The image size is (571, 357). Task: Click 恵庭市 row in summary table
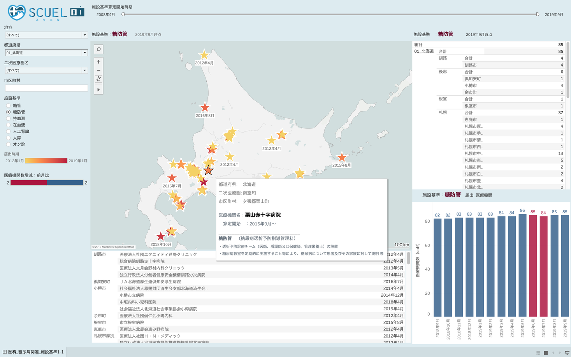[513, 120]
